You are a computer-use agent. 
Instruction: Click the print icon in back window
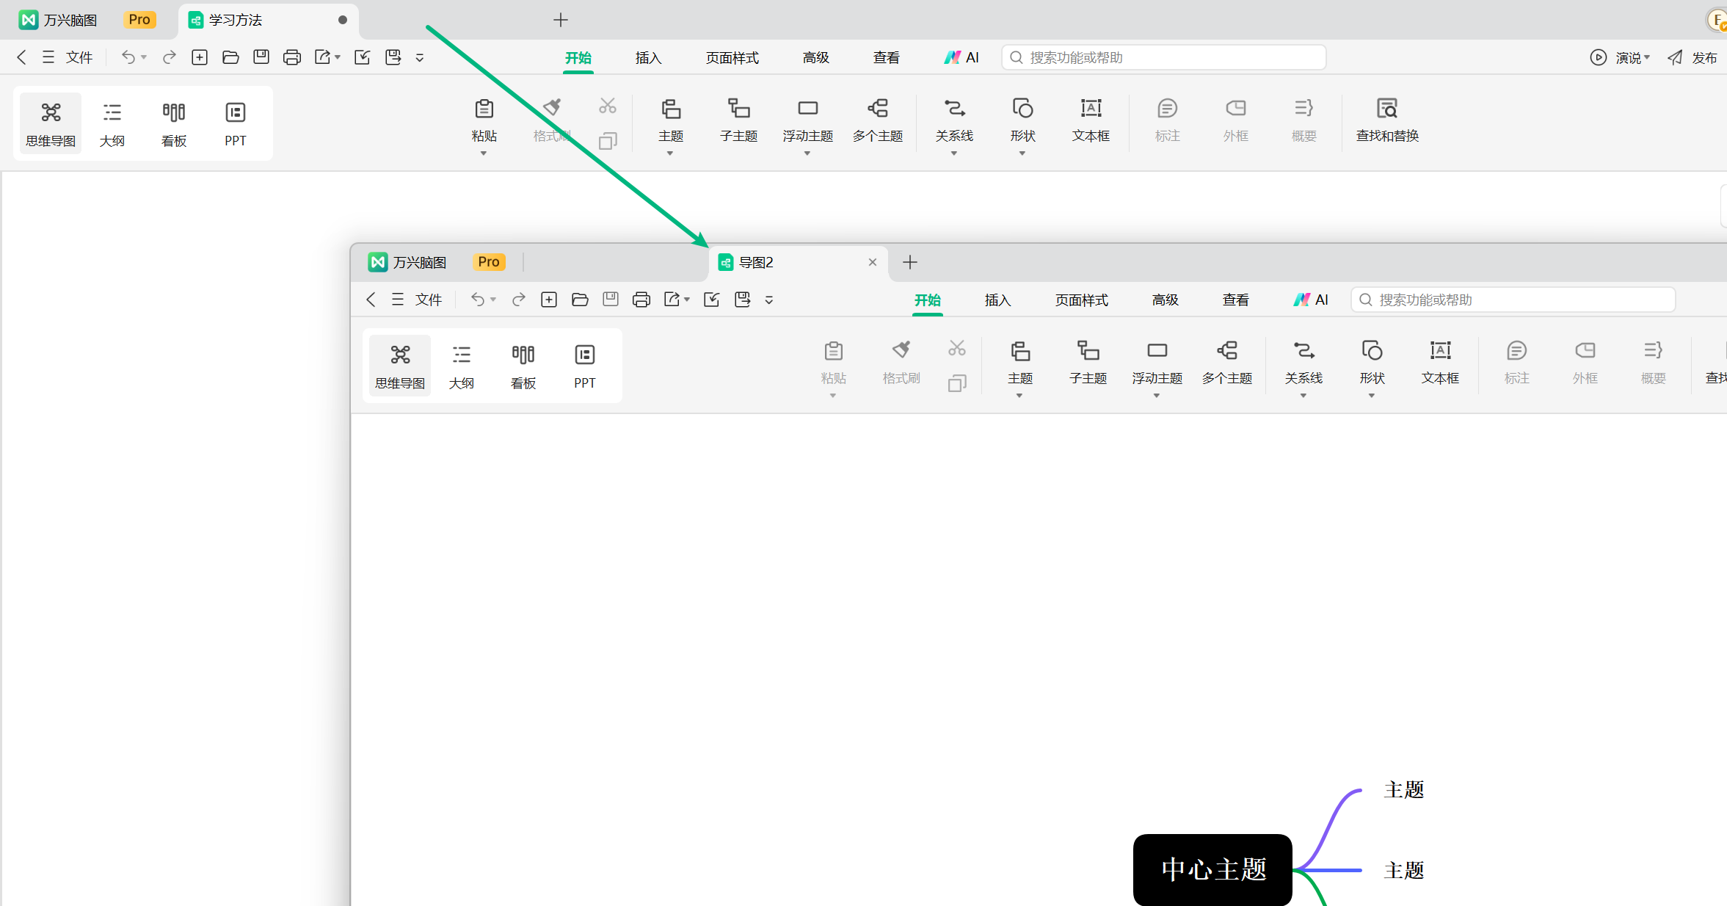click(x=292, y=57)
